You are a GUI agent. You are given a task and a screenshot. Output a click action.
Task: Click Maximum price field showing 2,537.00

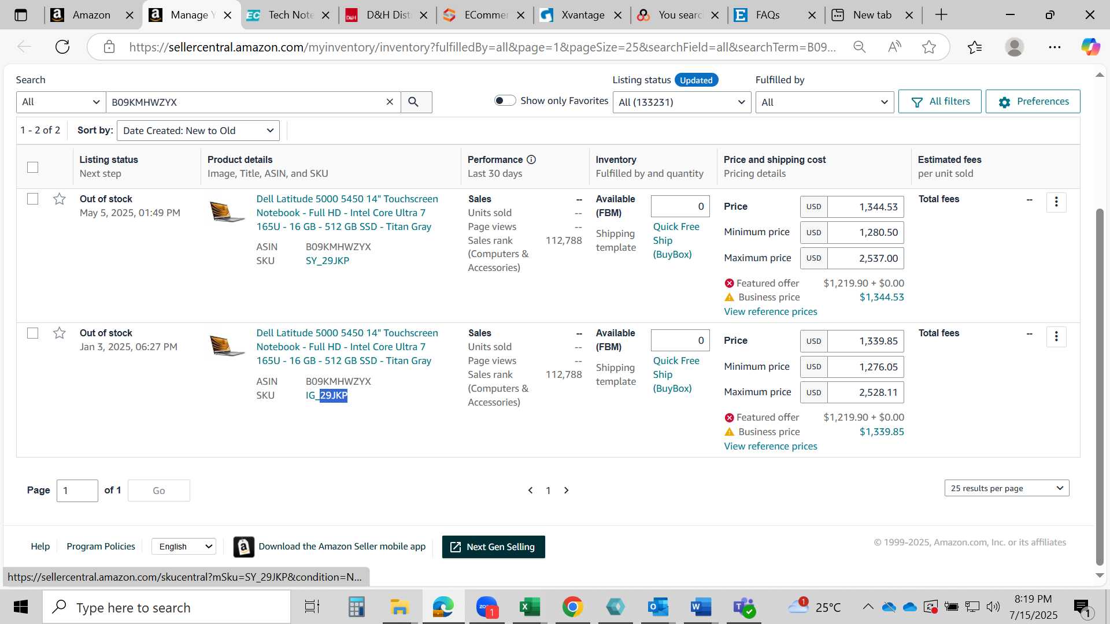click(x=865, y=258)
